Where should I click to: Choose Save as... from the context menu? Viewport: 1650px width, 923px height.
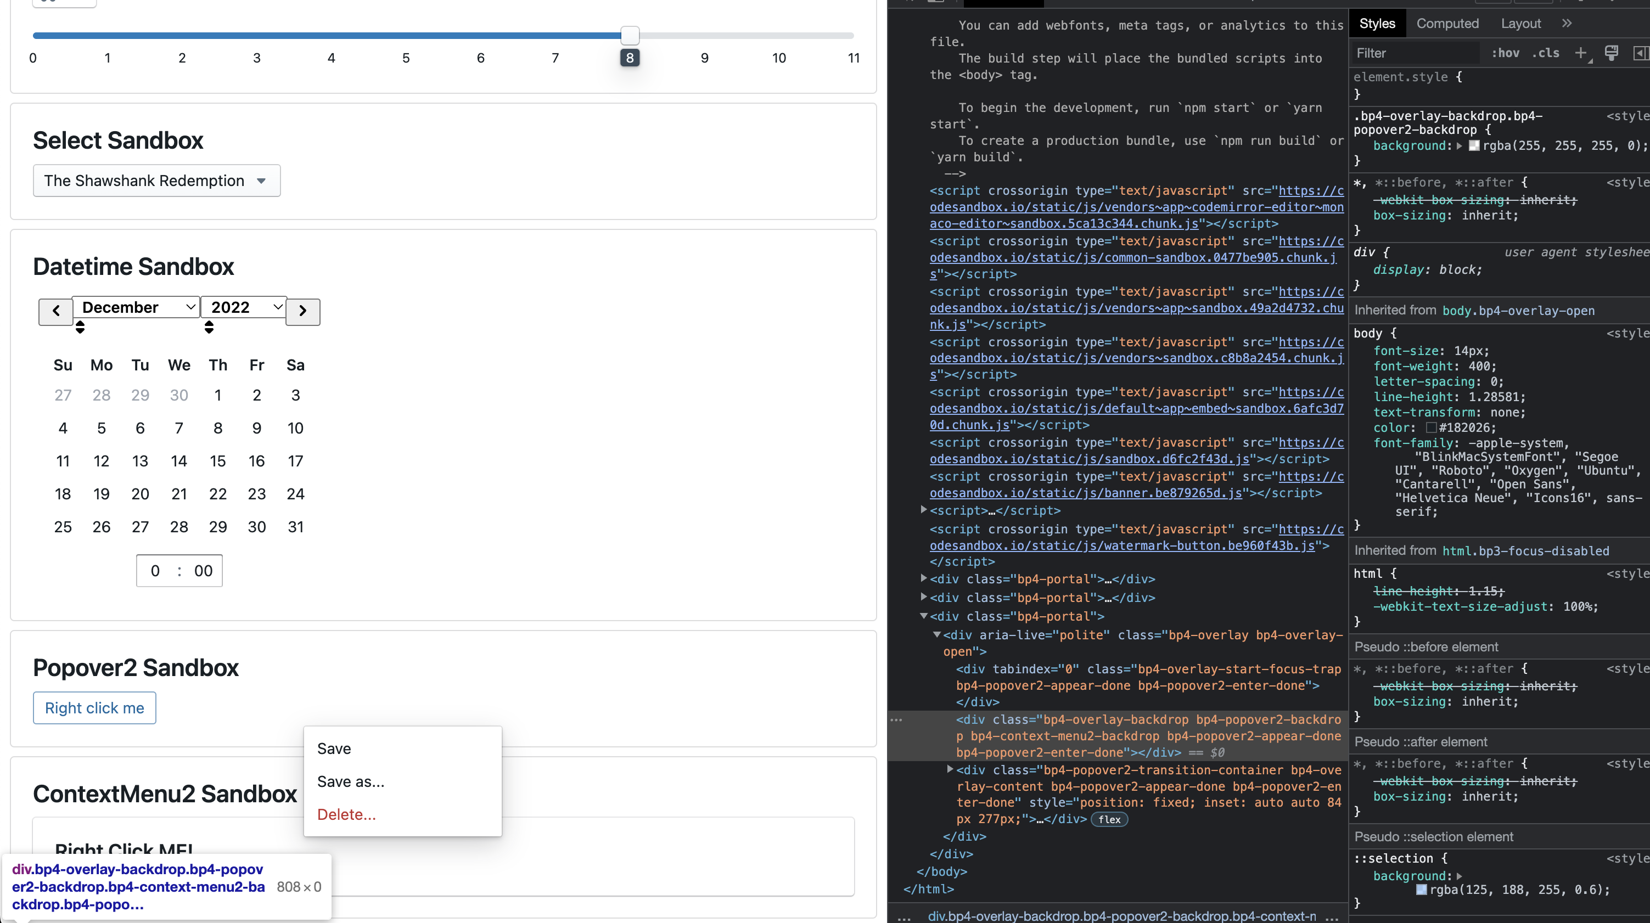[x=351, y=781]
